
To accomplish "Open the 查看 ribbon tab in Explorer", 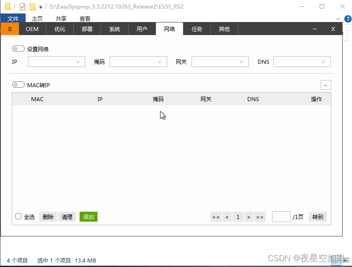I will pyautogui.click(x=85, y=18).
